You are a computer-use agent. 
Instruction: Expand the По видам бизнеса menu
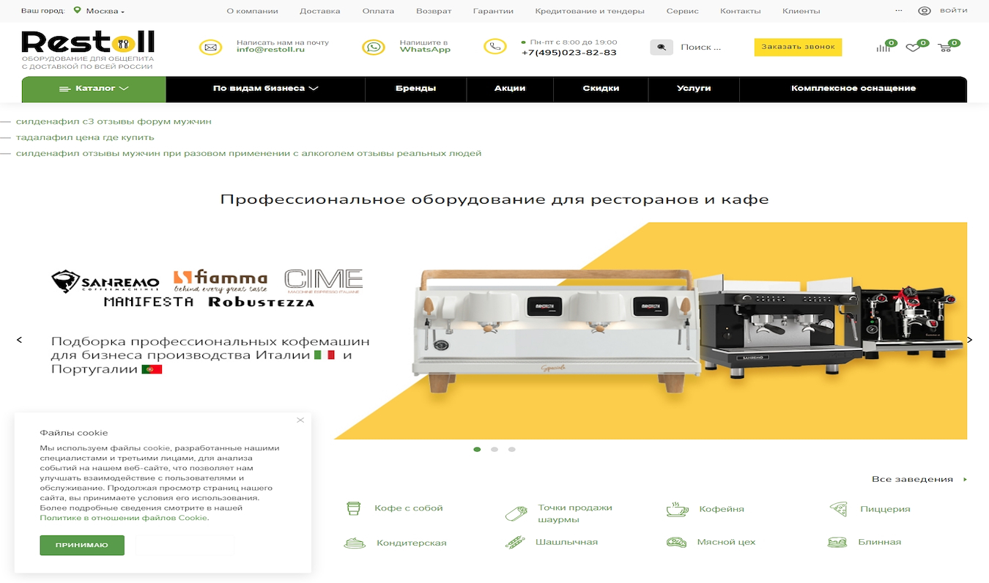(266, 89)
